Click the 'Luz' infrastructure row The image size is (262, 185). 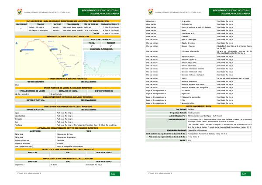pos(68,122)
